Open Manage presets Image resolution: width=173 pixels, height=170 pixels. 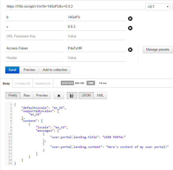tap(158, 50)
